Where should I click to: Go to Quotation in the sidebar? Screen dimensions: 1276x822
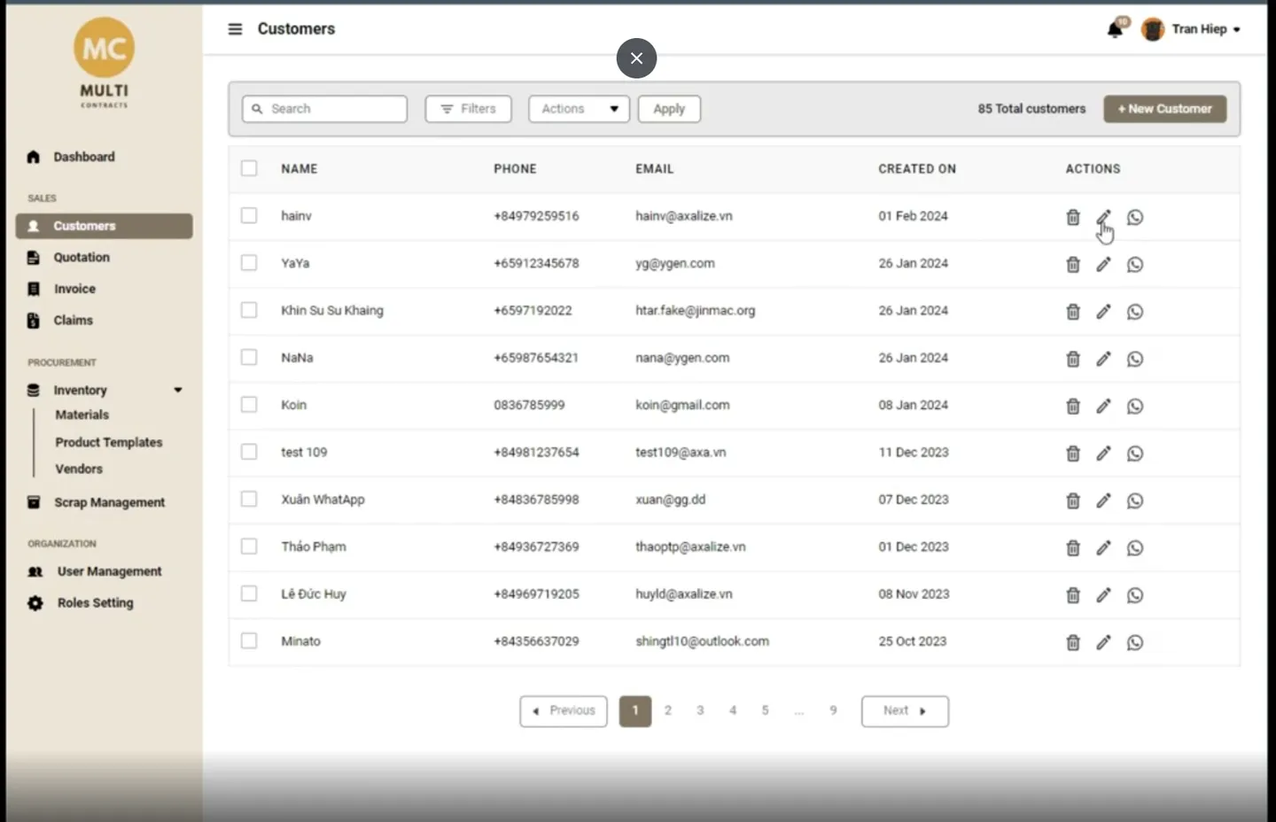(82, 257)
